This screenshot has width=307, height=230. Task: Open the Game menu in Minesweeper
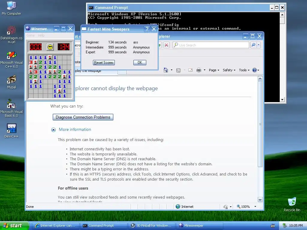point(31,35)
